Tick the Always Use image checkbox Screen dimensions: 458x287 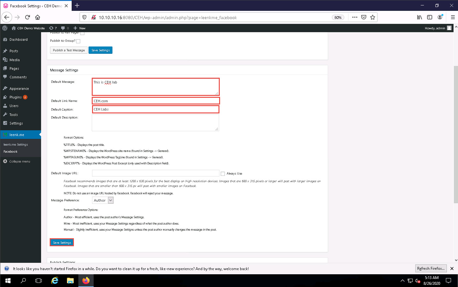(223, 174)
